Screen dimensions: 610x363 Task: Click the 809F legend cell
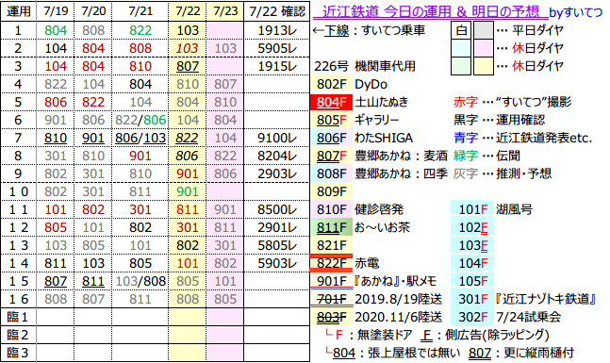(x=332, y=191)
